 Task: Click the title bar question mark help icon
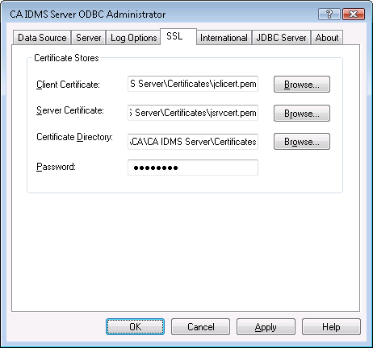pos(329,14)
